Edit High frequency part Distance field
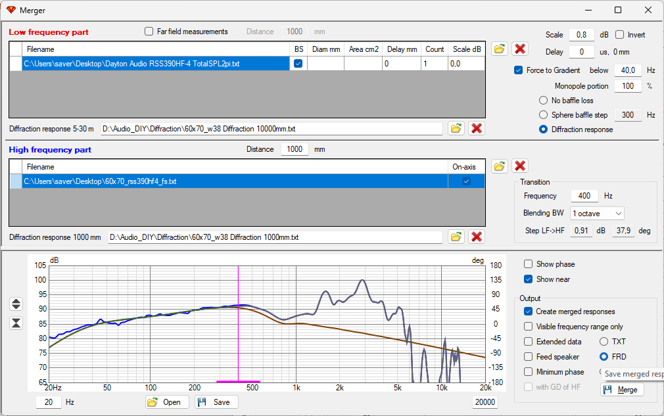The image size is (664, 416). [x=295, y=149]
